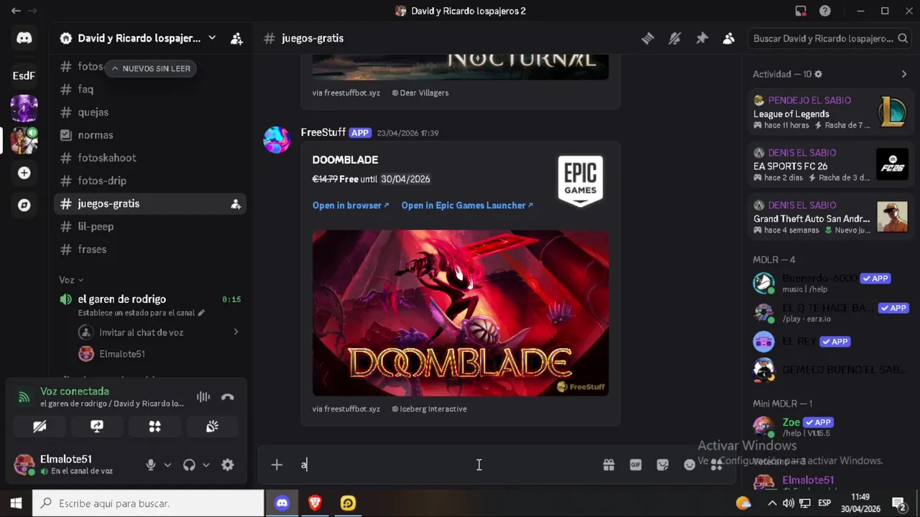Open the chevron beside Invitar al chat de voz
The width and height of the screenshot is (920, 517).
point(236,332)
